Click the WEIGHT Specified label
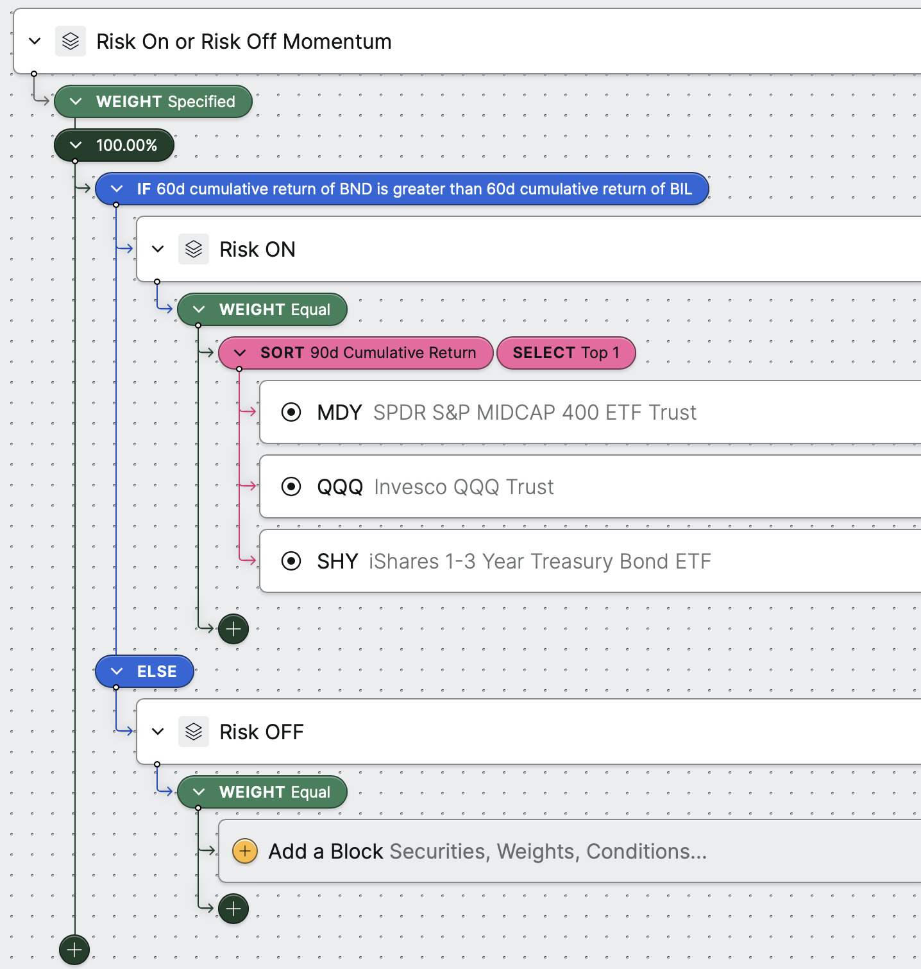921x969 pixels. [165, 101]
